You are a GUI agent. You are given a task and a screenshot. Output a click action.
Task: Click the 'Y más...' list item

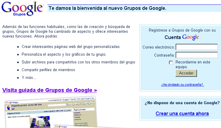(29, 78)
